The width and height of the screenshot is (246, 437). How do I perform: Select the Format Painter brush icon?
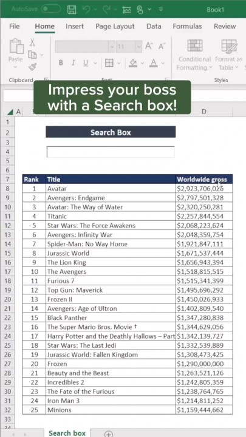coord(32,67)
